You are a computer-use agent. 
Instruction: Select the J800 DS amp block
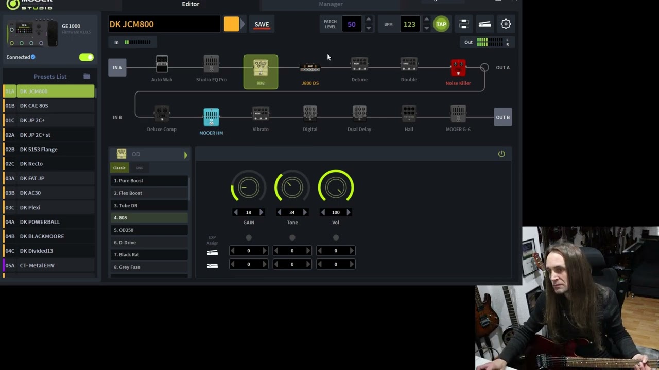pyautogui.click(x=310, y=67)
